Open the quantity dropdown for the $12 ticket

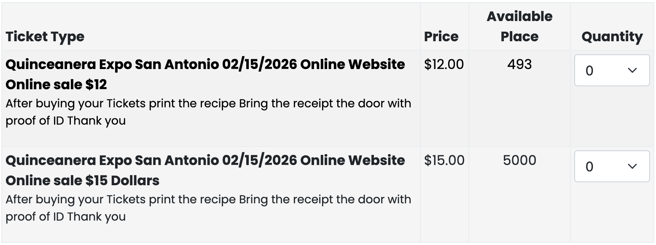(612, 70)
